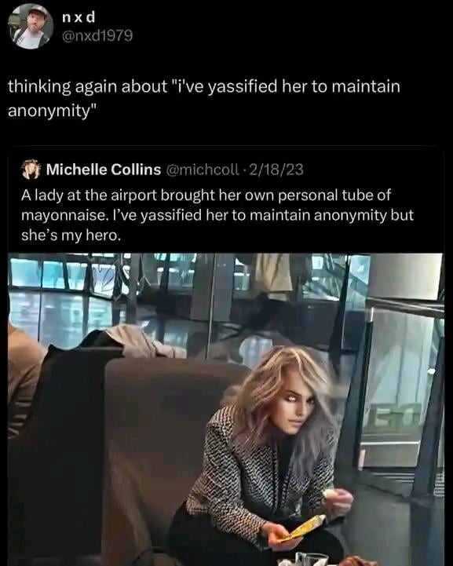Click the white pillar in the photo
This screenshot has width=453, height=566.
[404, 276]
